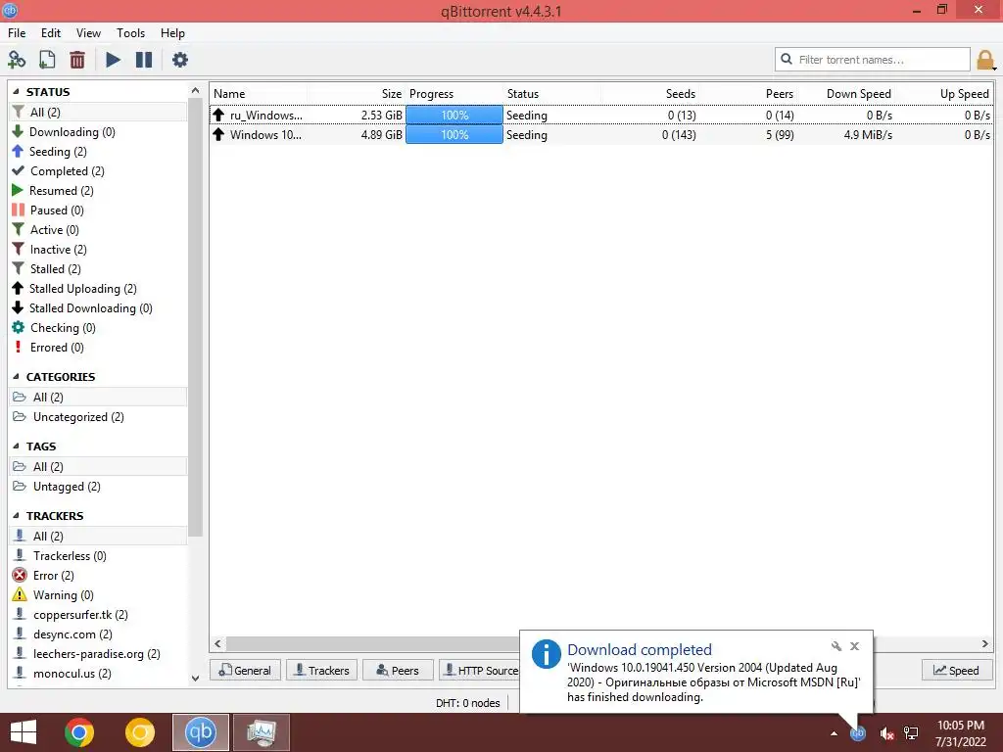Viewport: 1003px width, 752px height.
Task: Click the Add Torrent Link toolbar icon
Action: coord(17,60)
